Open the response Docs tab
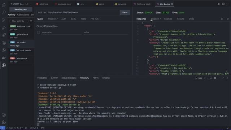 [x=192, y=19]
